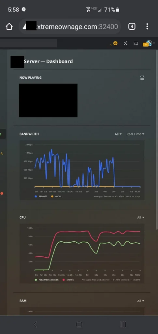Click the Now Playing stream thumbnail

[x=48, y=100]
